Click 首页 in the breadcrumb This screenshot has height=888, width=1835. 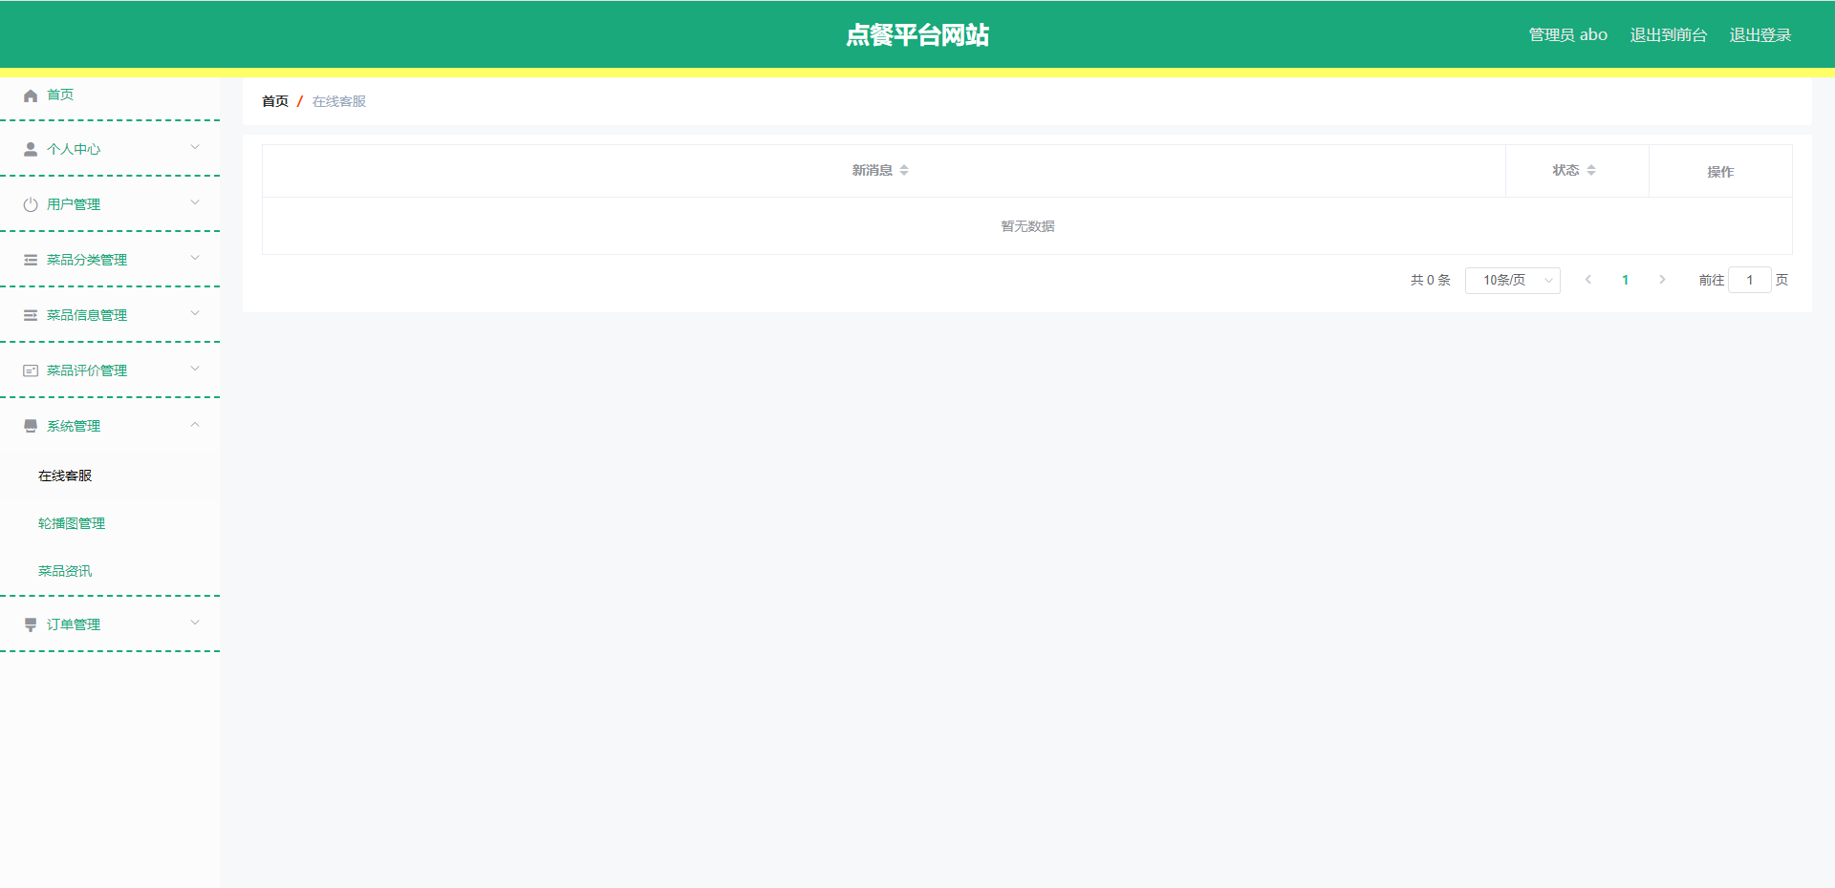[275, 102]
